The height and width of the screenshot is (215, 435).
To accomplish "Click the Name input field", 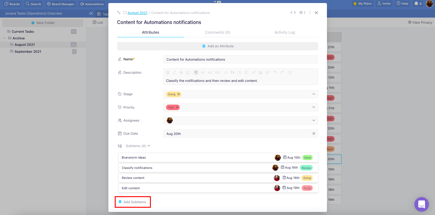I will pos(240,59).
